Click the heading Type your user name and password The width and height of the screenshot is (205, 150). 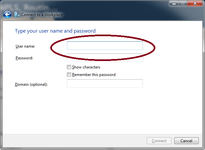point(55,31)
